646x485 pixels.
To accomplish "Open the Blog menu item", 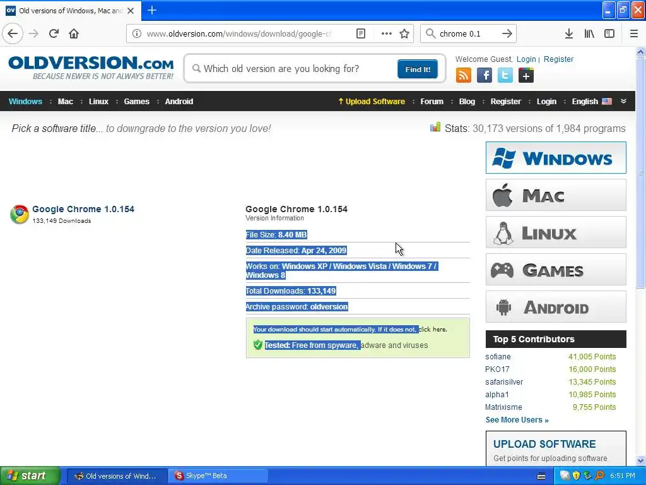I will tap(467, 102).
